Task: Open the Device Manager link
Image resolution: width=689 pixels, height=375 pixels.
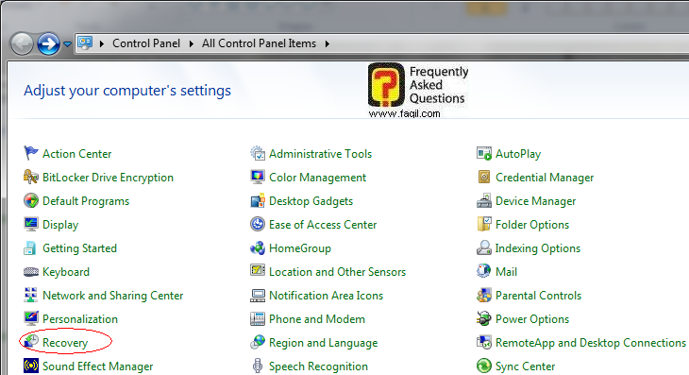Action: click(x=536, y=201)
